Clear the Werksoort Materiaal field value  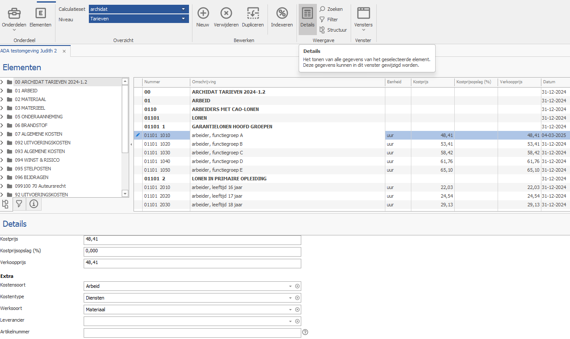pos(297,310)
